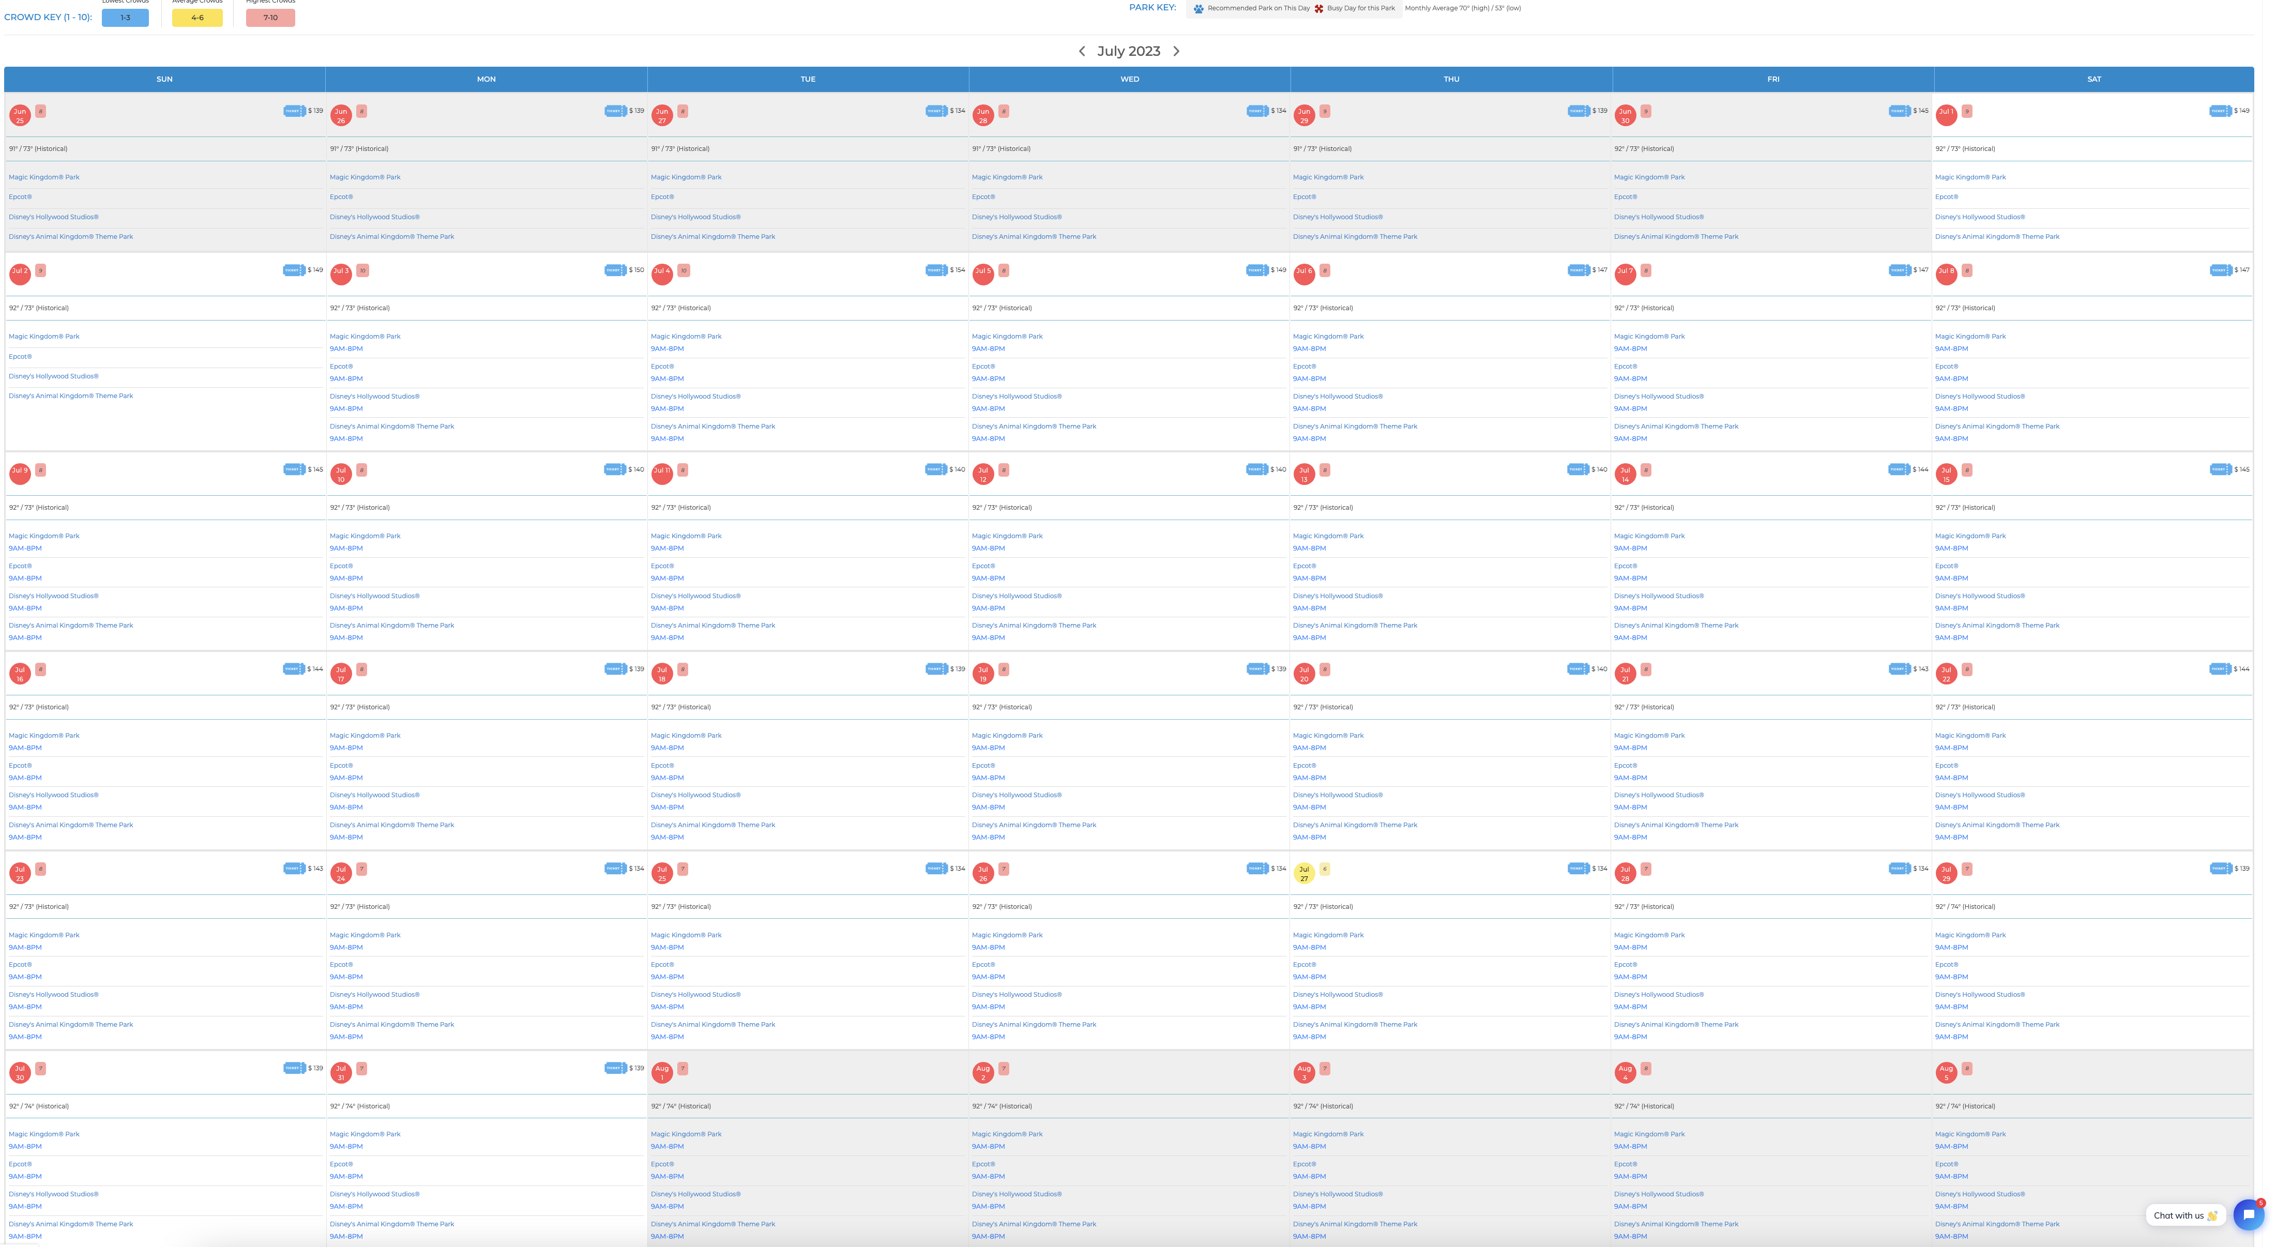
Task: Select the Jun 29 date circle
Action: (x=1303, y=115)
